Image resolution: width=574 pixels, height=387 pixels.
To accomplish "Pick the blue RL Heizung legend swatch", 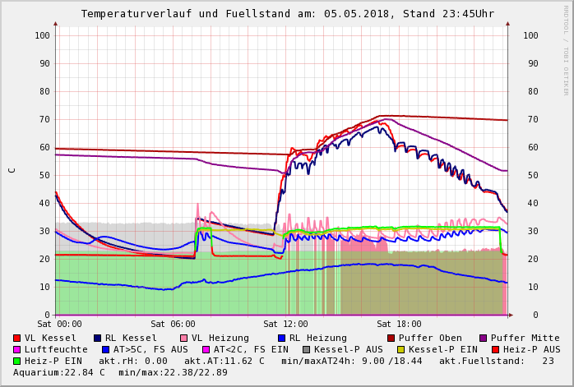I will click(x=281, y=338).
